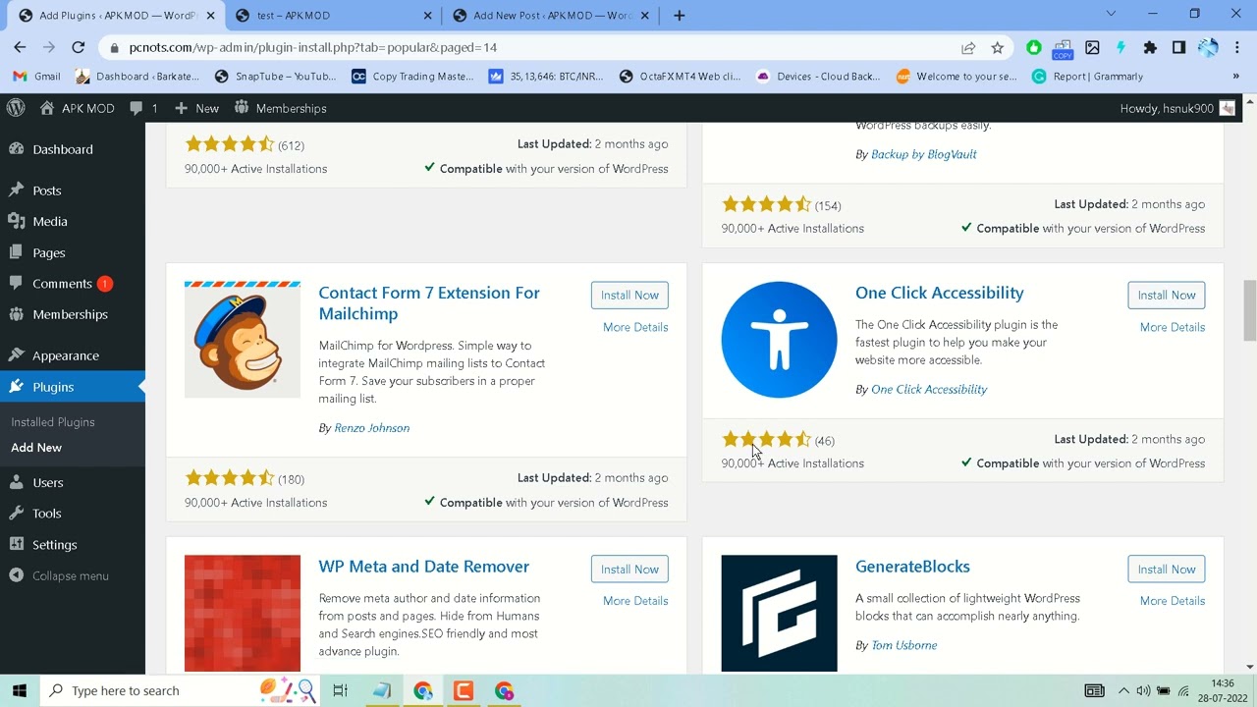Open APK MOD site home link

click(78, 108)
